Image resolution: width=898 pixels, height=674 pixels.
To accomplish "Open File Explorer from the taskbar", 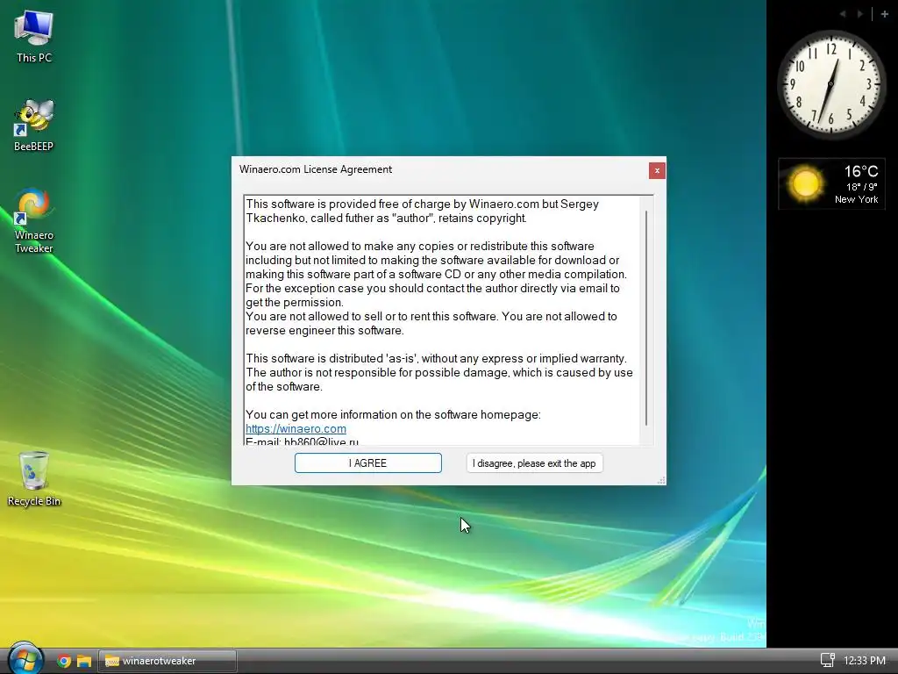I will (x=84, y=661).
